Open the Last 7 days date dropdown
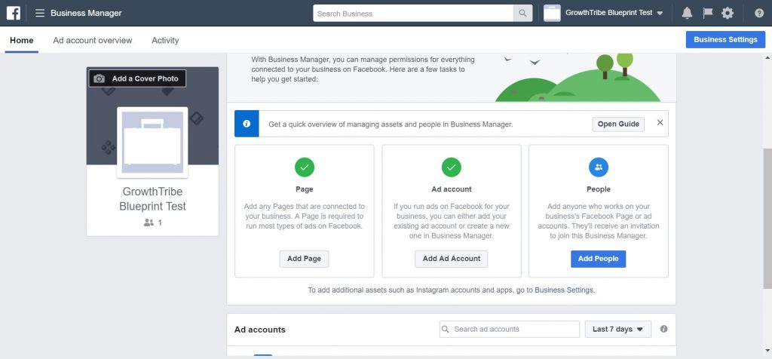This screenshot has height=359, width=772. [x=618, y=330]
